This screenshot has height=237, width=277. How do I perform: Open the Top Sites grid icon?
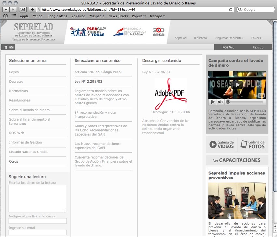(x=14, y=16)
